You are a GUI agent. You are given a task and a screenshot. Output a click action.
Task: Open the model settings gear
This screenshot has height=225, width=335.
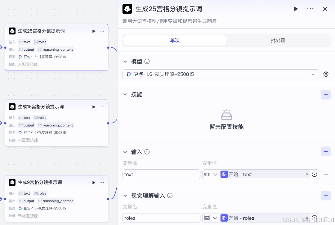pyautogui.click(x=326, y=74)
